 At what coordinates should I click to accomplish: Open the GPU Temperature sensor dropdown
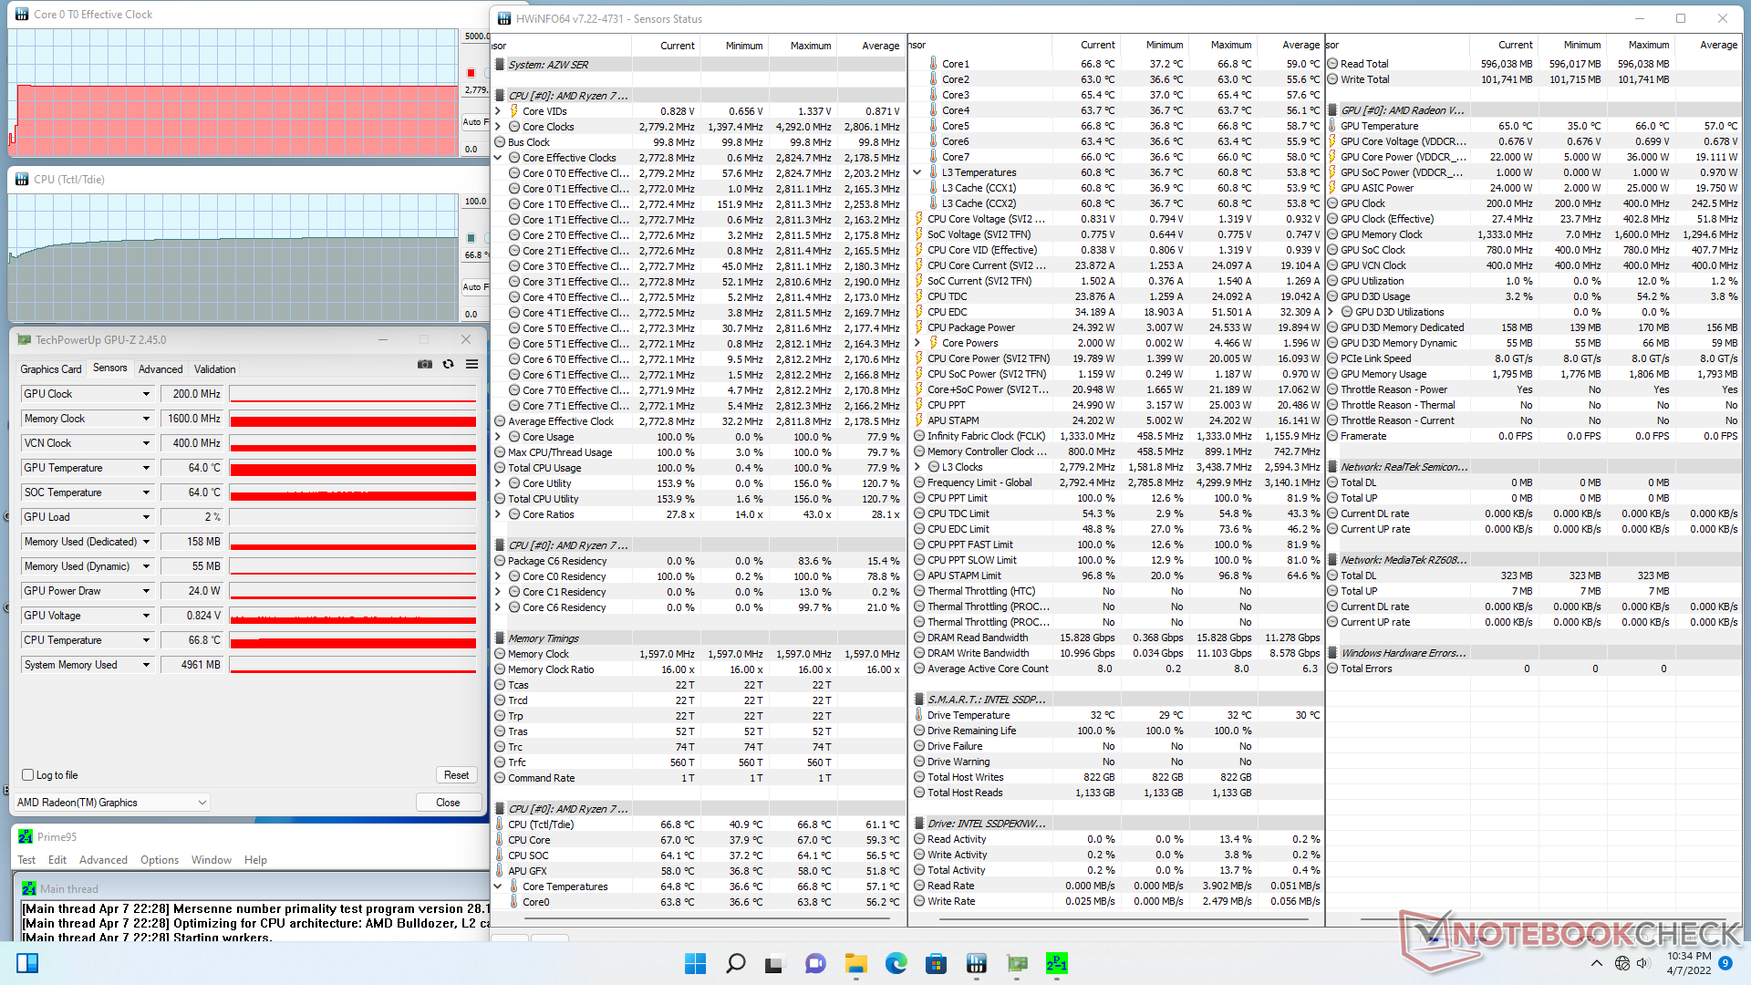click(x=146, y=468)
